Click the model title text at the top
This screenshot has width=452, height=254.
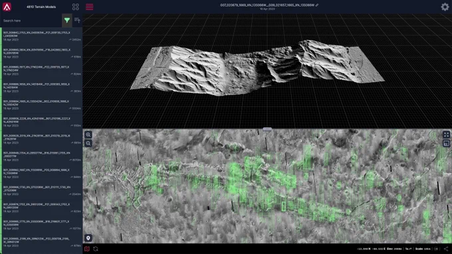coord(267,5)
